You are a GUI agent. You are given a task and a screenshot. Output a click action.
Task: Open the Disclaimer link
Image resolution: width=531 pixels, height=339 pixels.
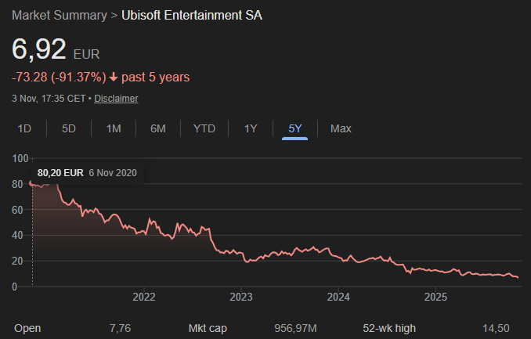(x=116, y=99)
